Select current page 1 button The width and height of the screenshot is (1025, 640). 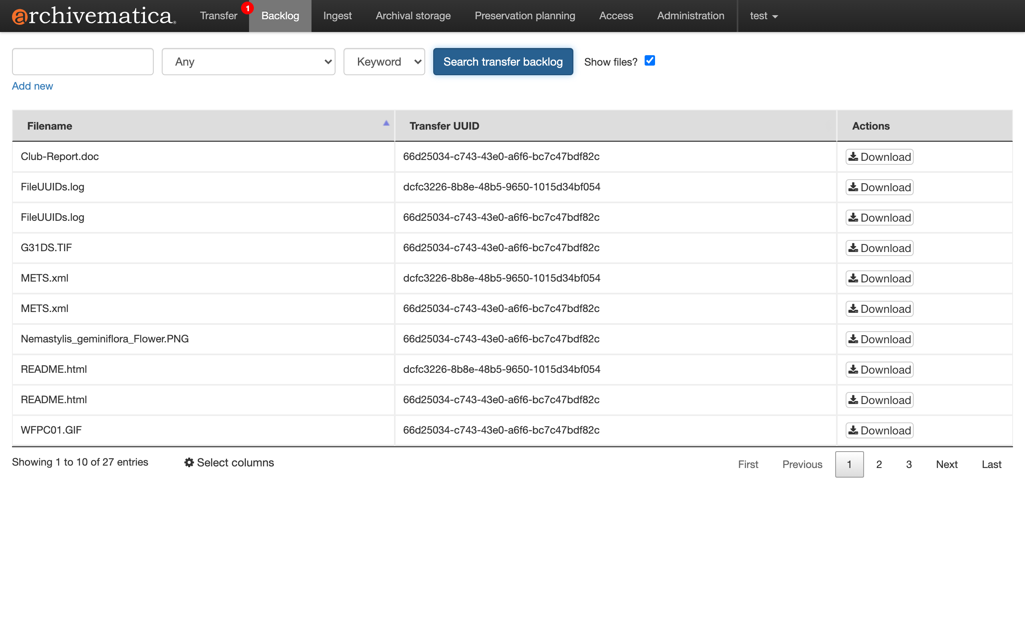pyautogui.click(x=849, y=464)
